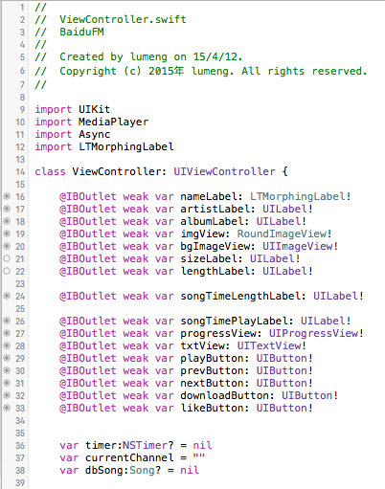Click the empty outlet circle for lengthLabel
The height and width of the screenshot is (489, 385).
click(x=7, y=271)
